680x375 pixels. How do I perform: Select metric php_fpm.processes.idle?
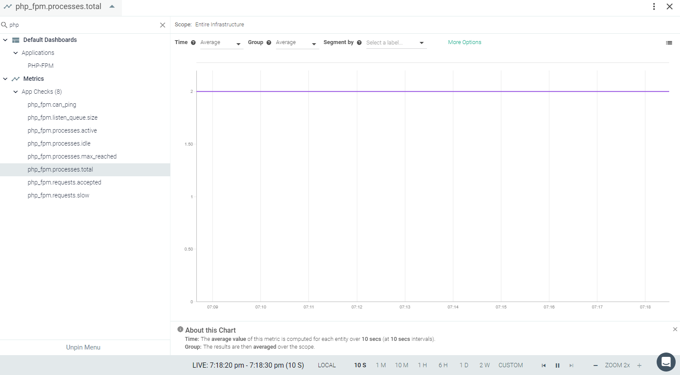[59, 143]
